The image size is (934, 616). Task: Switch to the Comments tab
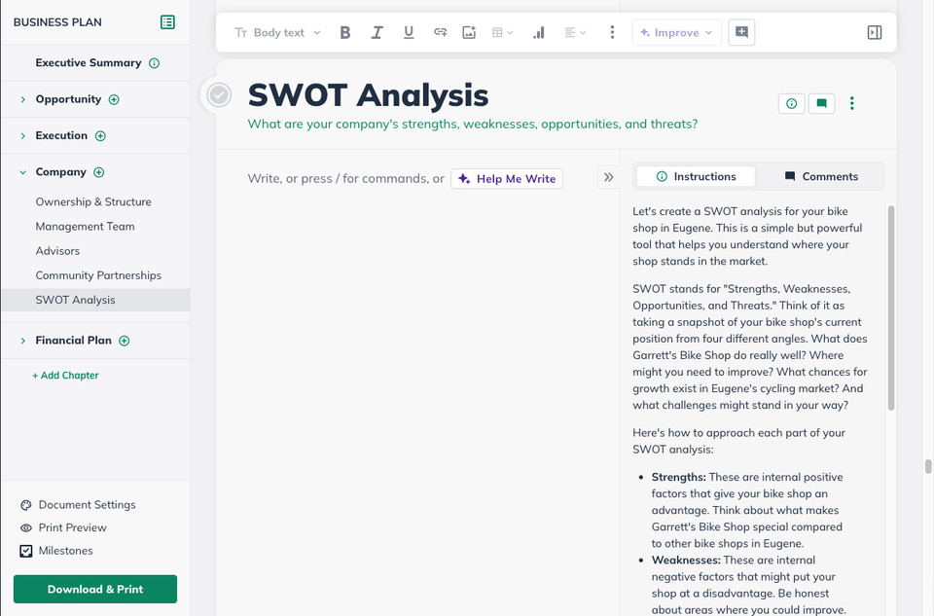(x=821, y=176)
